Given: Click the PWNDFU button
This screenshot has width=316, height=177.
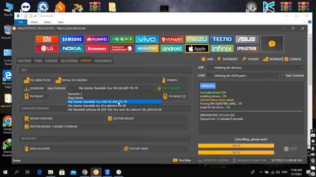Looking at the screenshot, I should pos(173,80).
